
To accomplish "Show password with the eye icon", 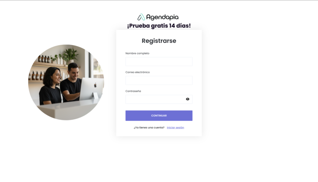I will pos(188,99).
